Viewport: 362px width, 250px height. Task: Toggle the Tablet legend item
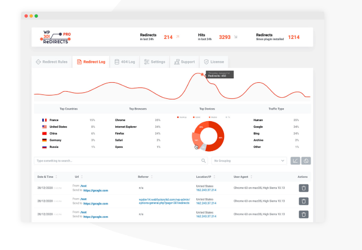click(197, 117)
